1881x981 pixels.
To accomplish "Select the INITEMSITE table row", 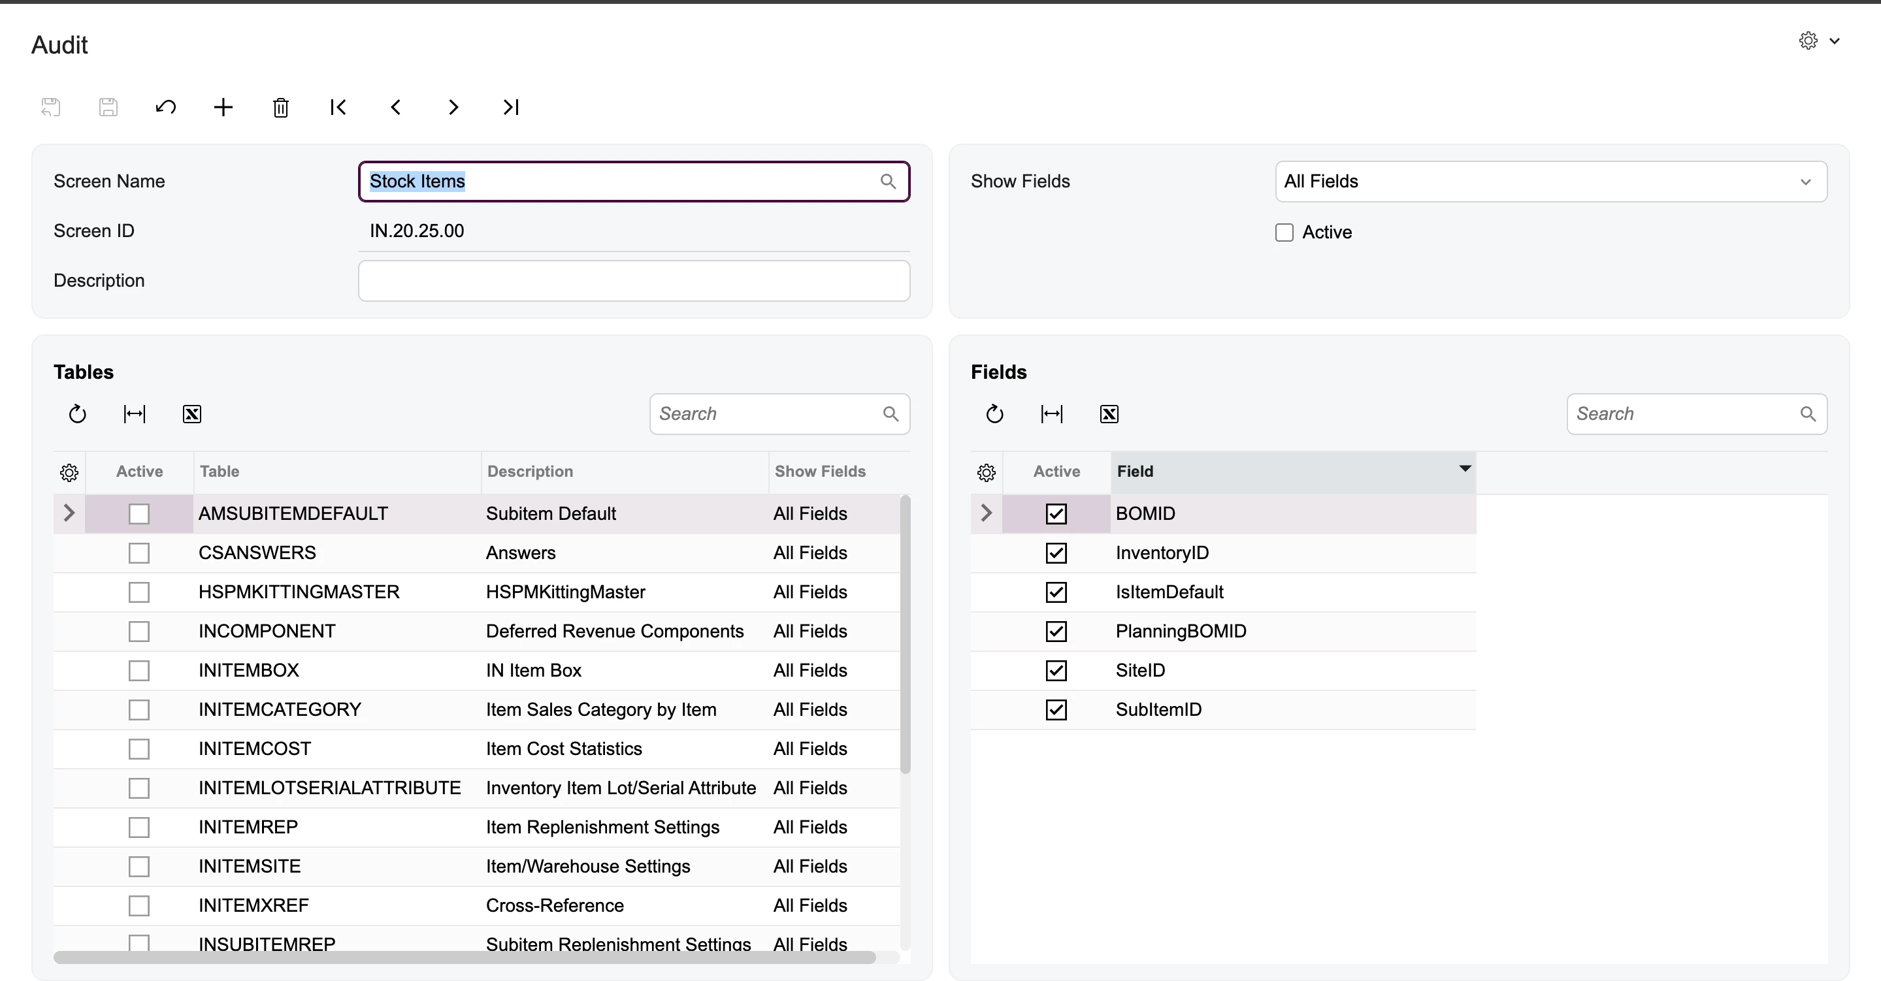I will pyautogui.click(x=250, y=867).
